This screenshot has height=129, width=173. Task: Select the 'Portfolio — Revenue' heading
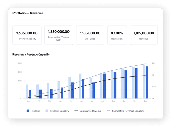point(28,13)
